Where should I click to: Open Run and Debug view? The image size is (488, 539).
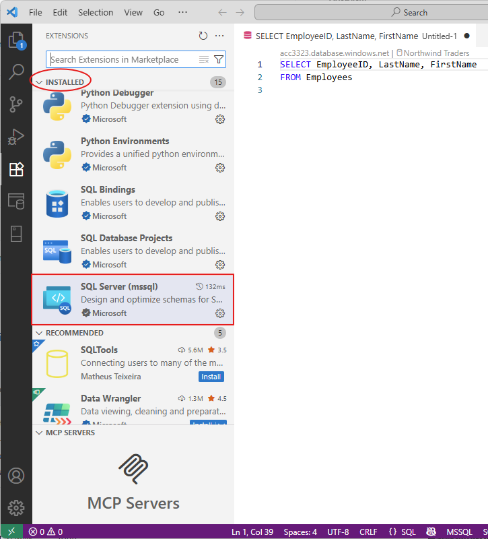click(16, 137)
